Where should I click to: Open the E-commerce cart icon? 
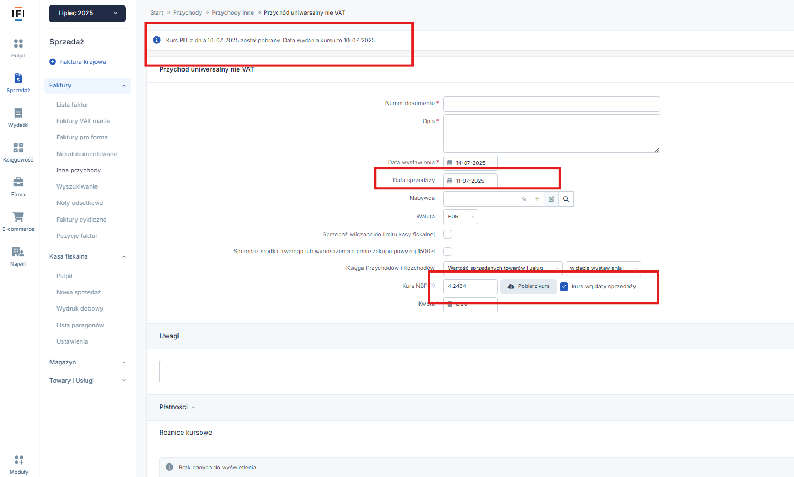tap(18, 217)
